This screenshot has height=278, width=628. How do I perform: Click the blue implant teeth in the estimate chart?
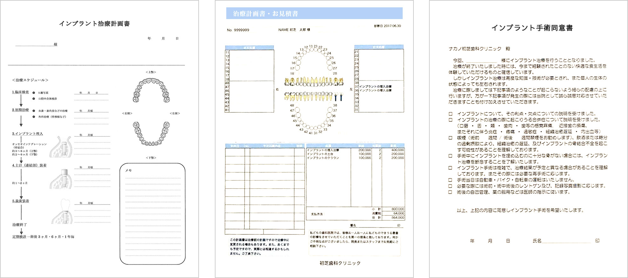click(338, 97)
